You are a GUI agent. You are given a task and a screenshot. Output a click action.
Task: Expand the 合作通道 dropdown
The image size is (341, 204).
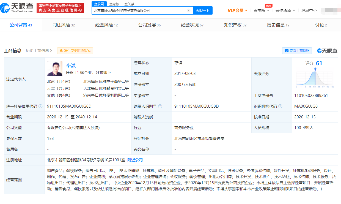click(x=285, y=10)
